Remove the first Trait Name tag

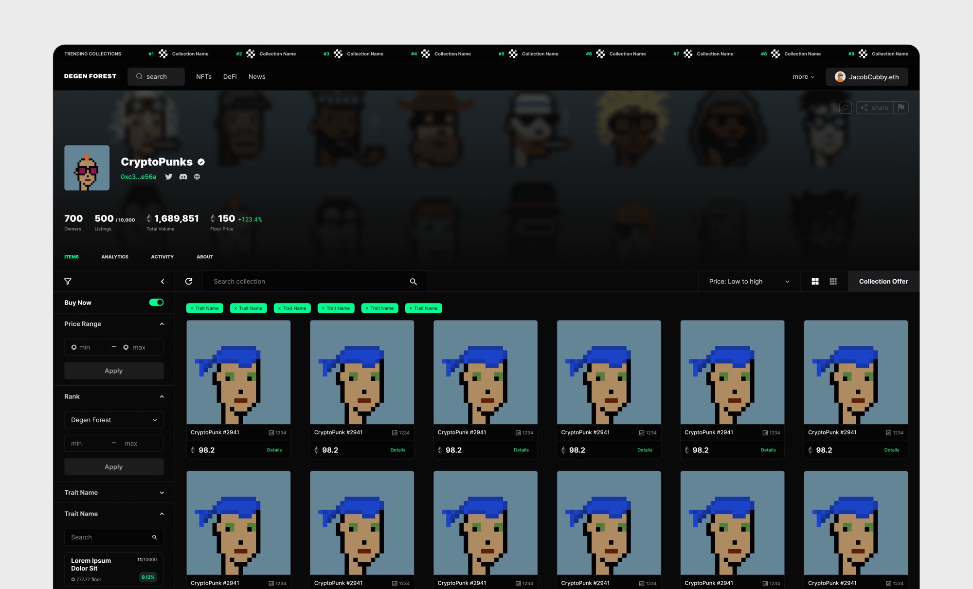(x=192, y=308)
